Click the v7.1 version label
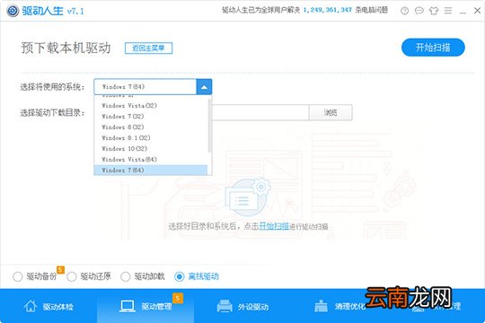485x323 pixels. click(75, 12)
